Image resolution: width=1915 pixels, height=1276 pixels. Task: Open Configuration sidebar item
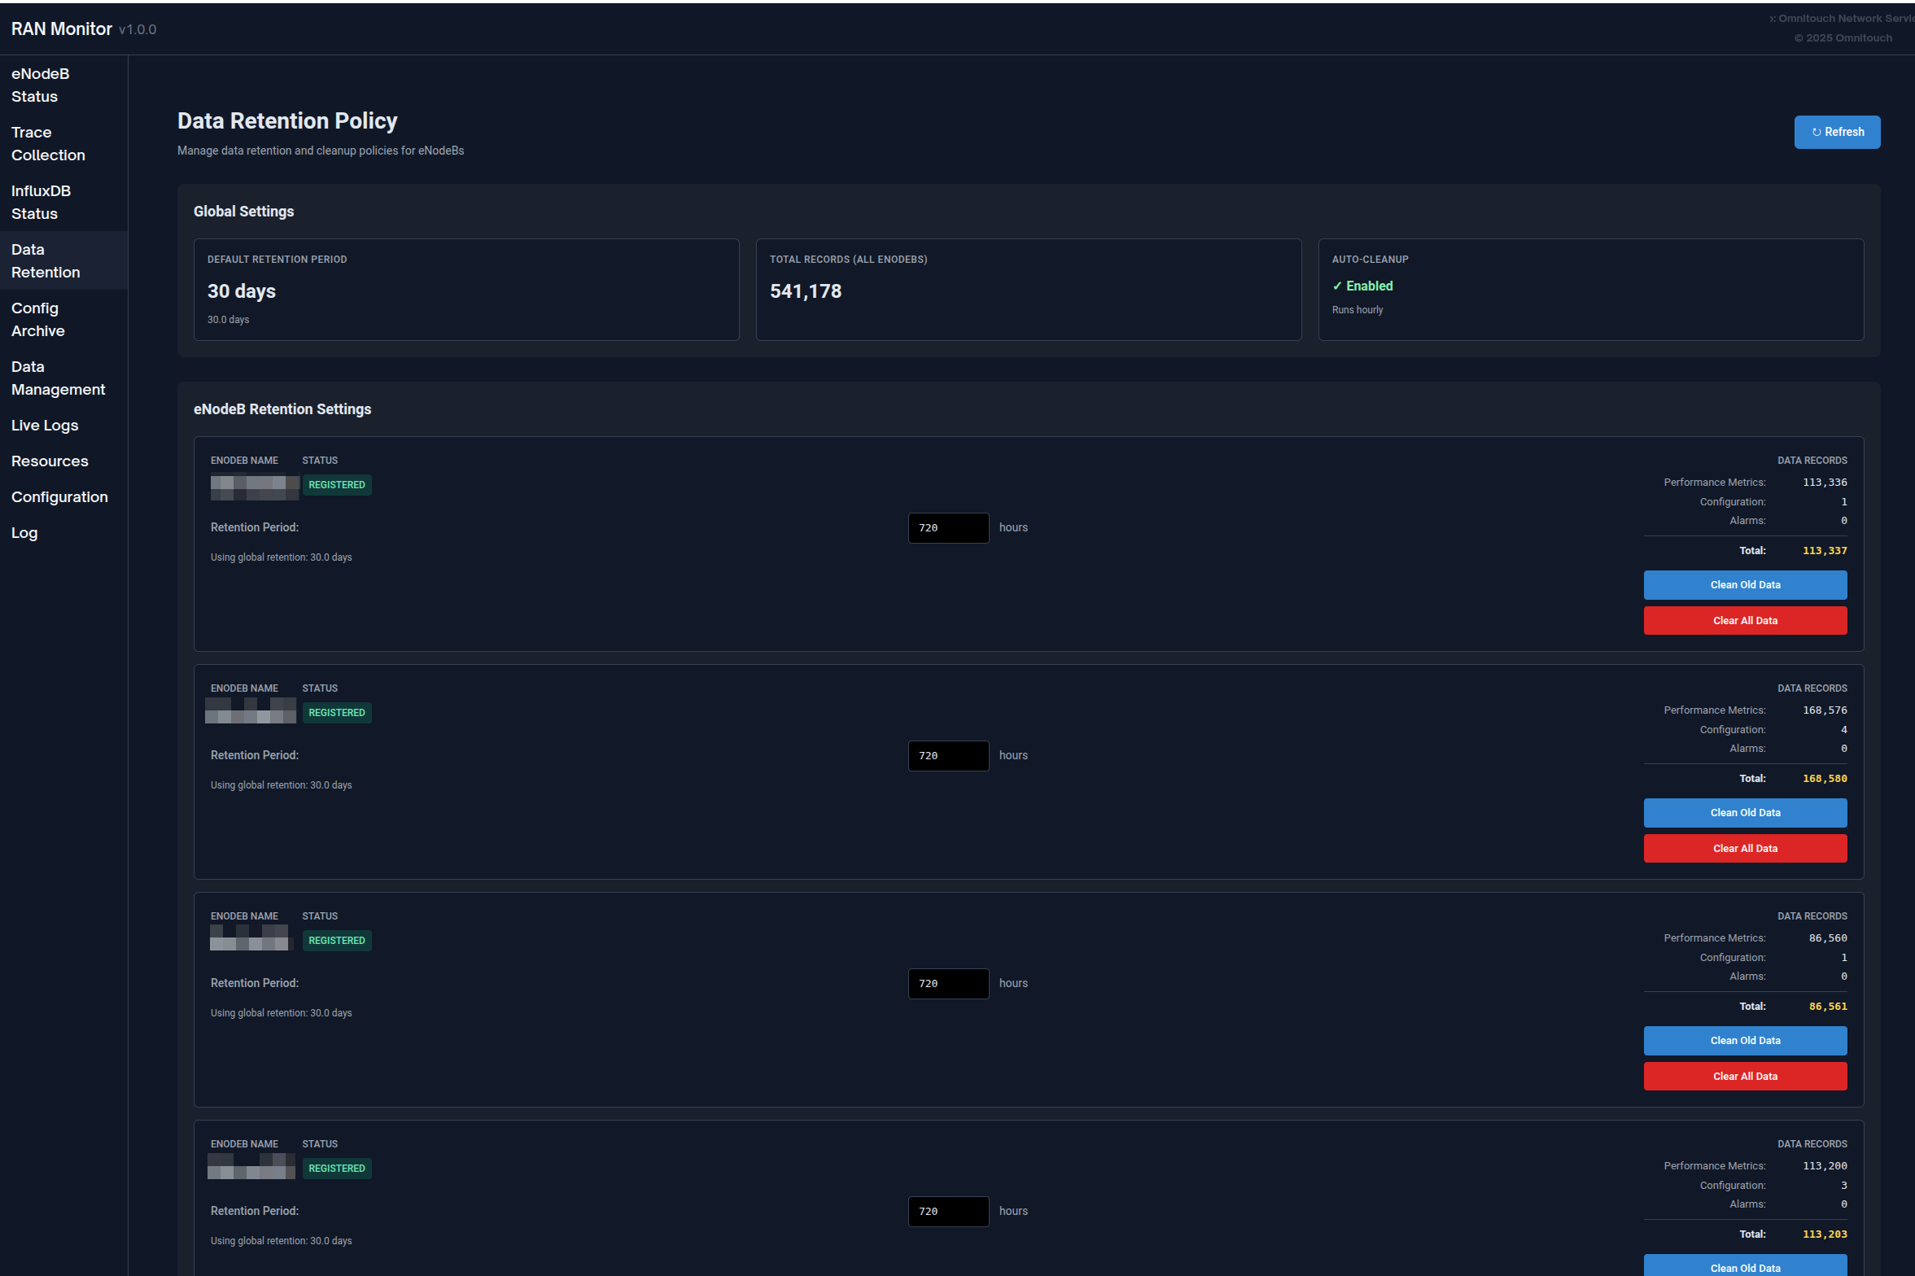[59, 496]
